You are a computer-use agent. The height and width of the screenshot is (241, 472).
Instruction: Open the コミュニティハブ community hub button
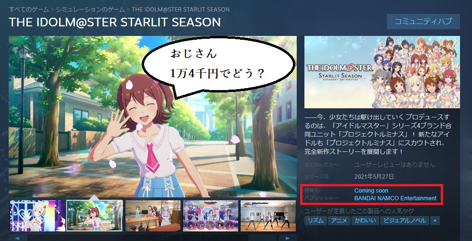(x=423, y=22)
